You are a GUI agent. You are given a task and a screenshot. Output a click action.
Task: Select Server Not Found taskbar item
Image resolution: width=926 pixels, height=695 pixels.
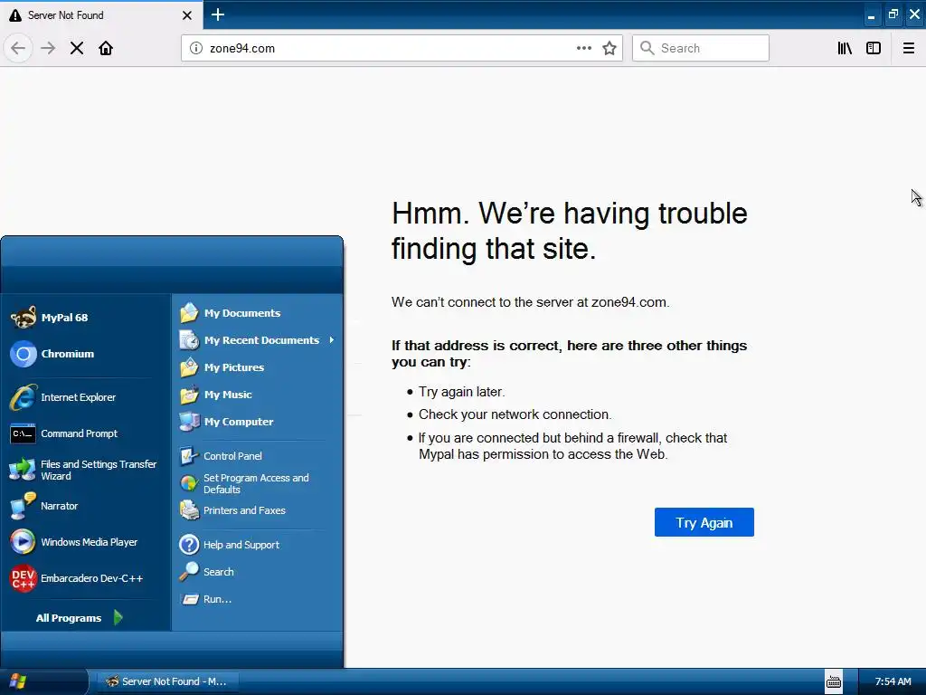pyautogui.click(x=167, y=681)
